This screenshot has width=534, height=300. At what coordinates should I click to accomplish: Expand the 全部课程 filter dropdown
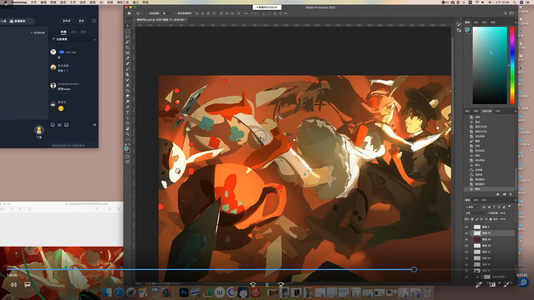click(95, 39)
